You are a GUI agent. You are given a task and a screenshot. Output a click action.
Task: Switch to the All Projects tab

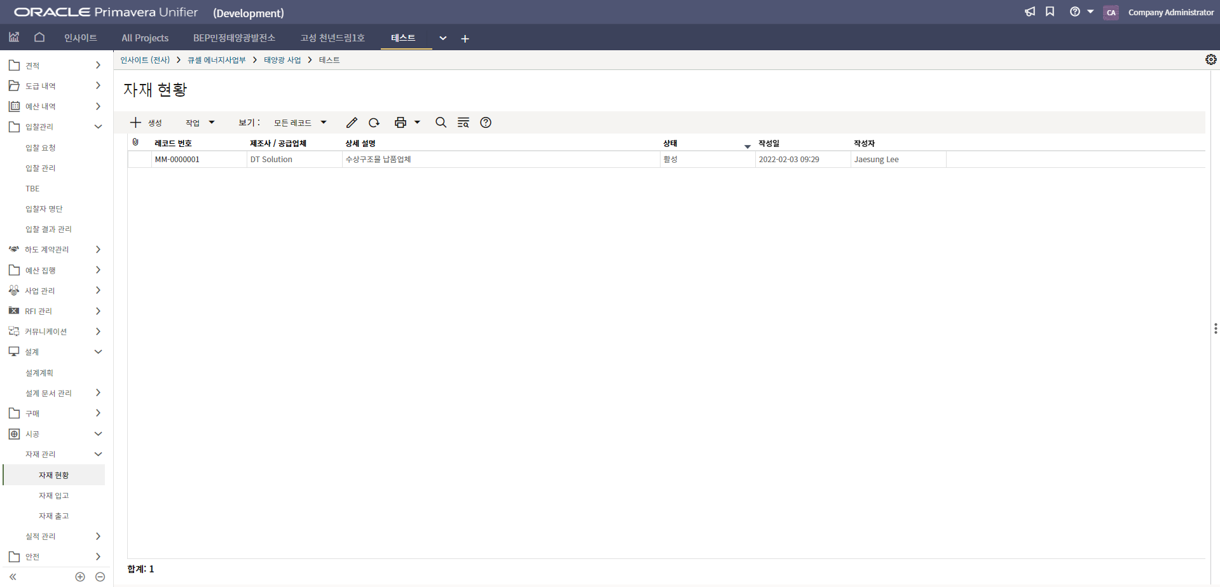145,38
